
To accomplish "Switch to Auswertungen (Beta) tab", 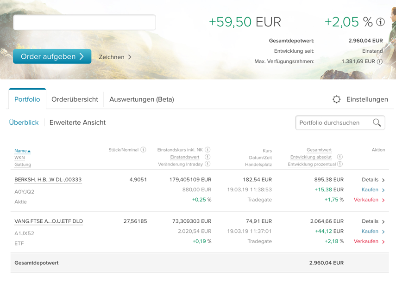I will [x=142, y=99].
